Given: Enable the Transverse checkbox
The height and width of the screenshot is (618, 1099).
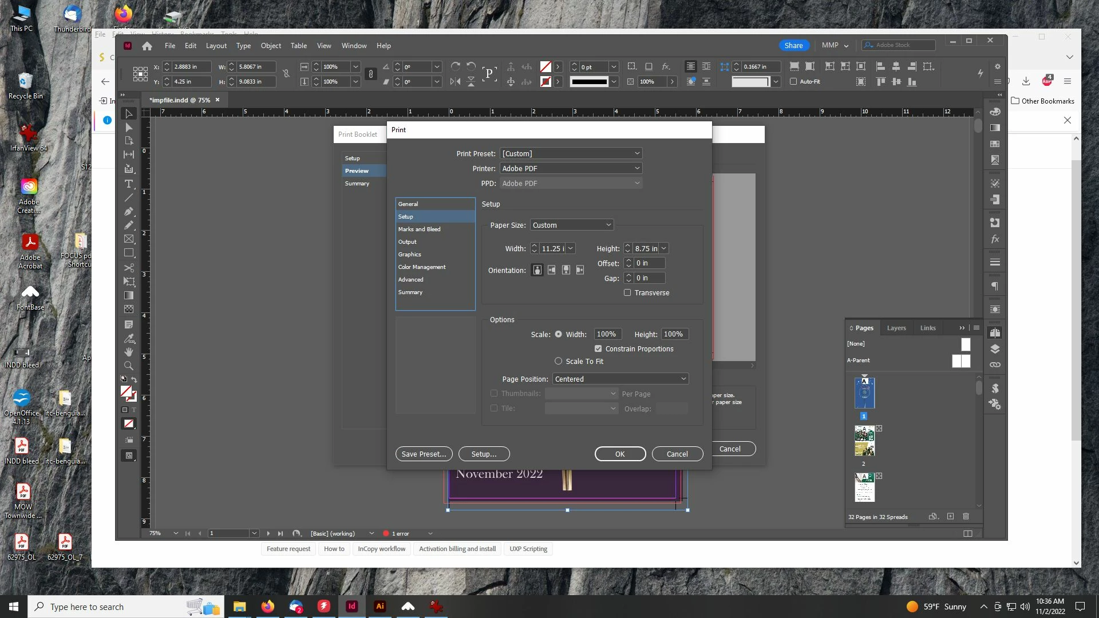Looking at the screenshot, I should (x=627, y=293).
